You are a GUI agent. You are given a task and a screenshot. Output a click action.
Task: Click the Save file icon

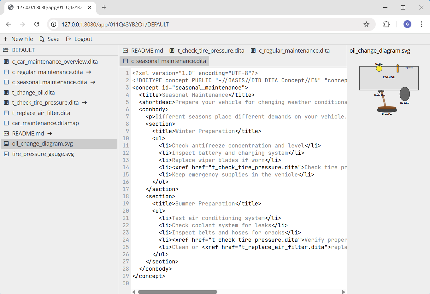point(42,39)
